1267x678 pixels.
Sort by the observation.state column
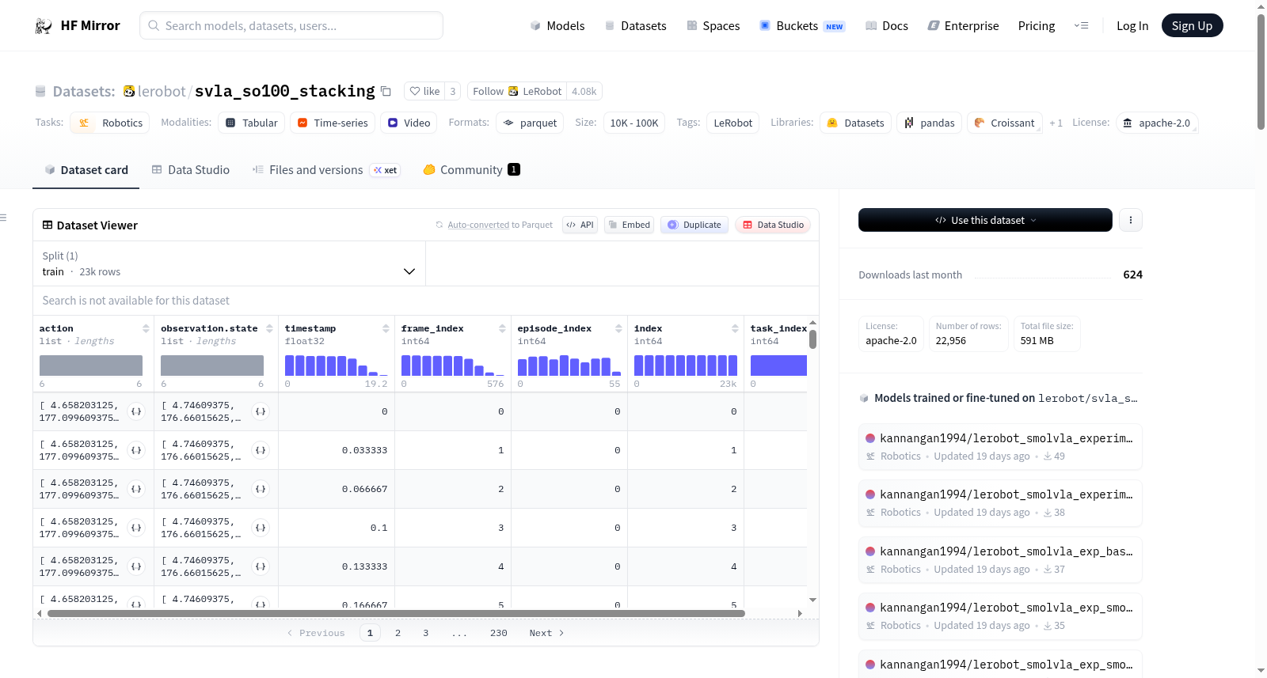269,328
